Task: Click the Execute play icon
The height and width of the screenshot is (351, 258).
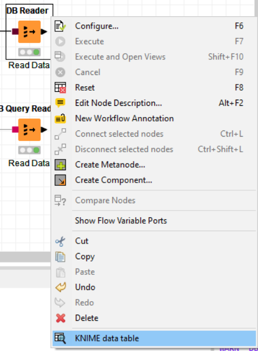Action: pyautogui.click(x=60, y=41)
